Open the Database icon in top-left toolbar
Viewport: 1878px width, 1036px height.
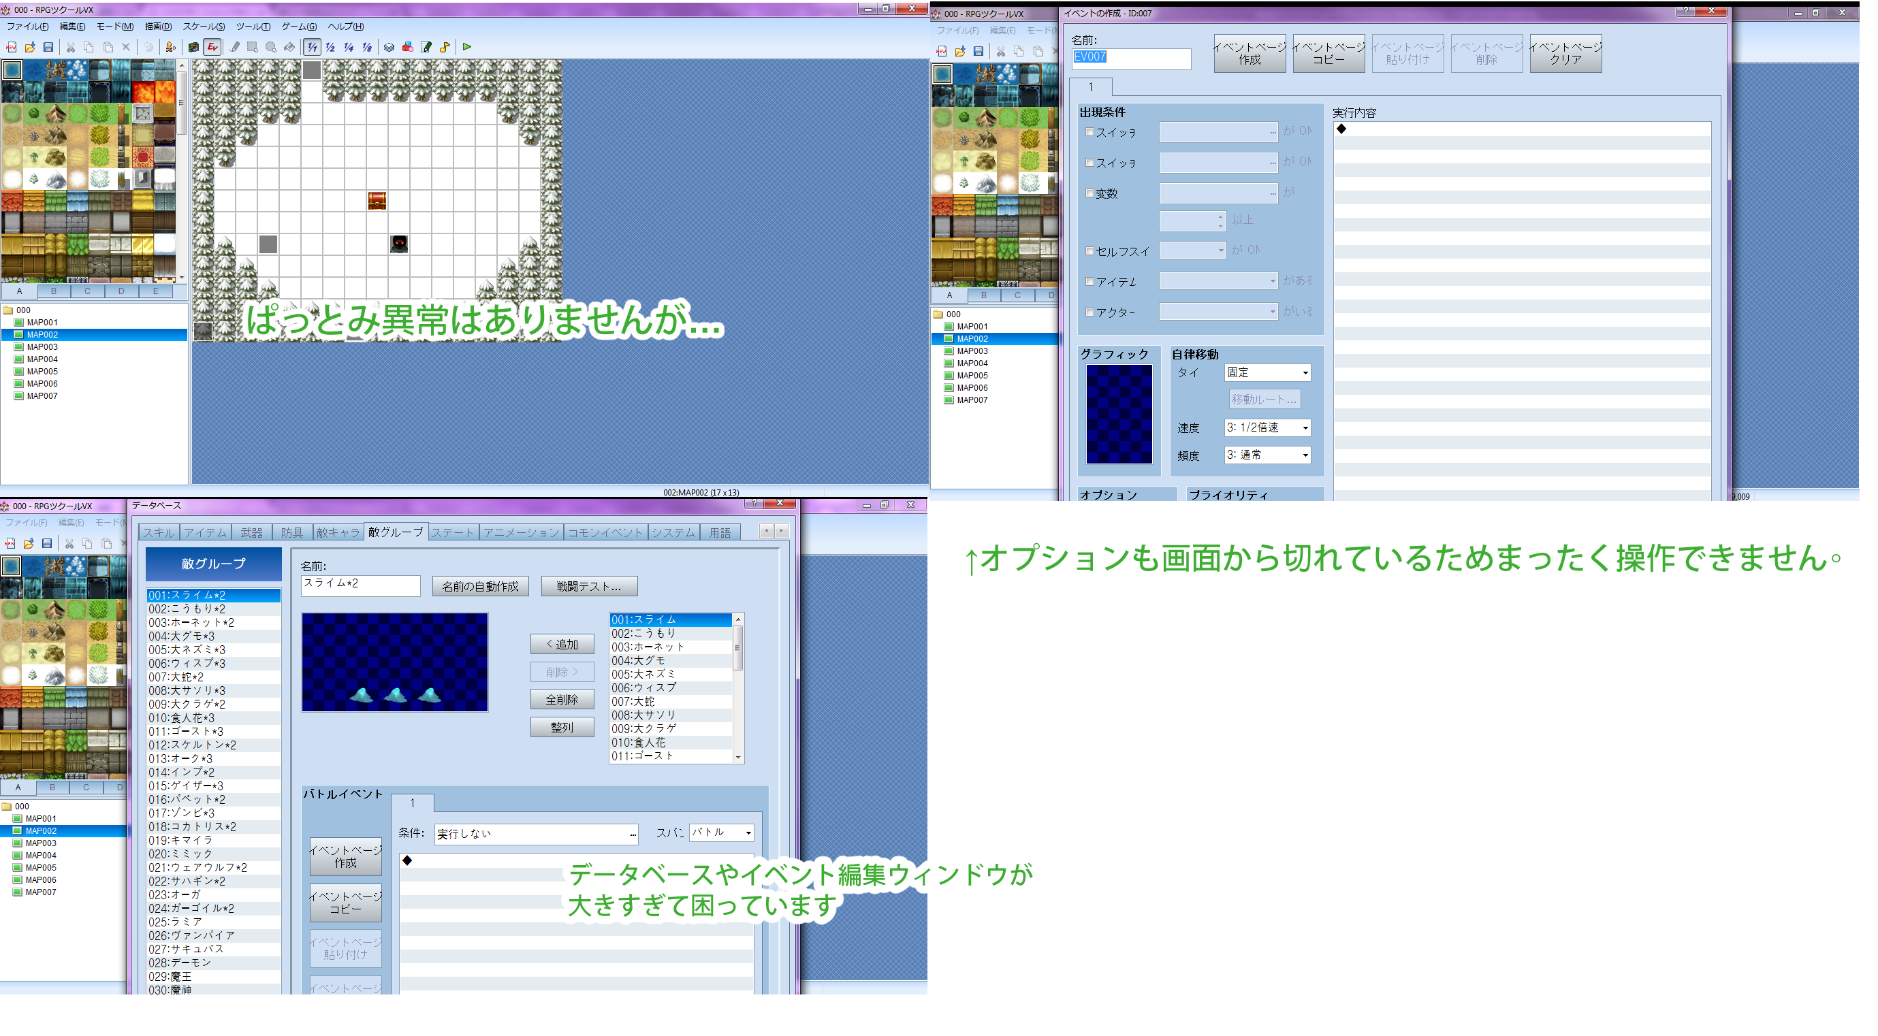coord(389,48)
